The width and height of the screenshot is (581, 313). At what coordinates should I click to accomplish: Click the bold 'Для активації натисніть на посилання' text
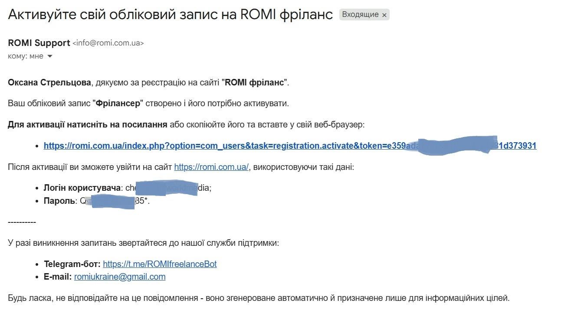pyautogui.click(x=88, y=125)
